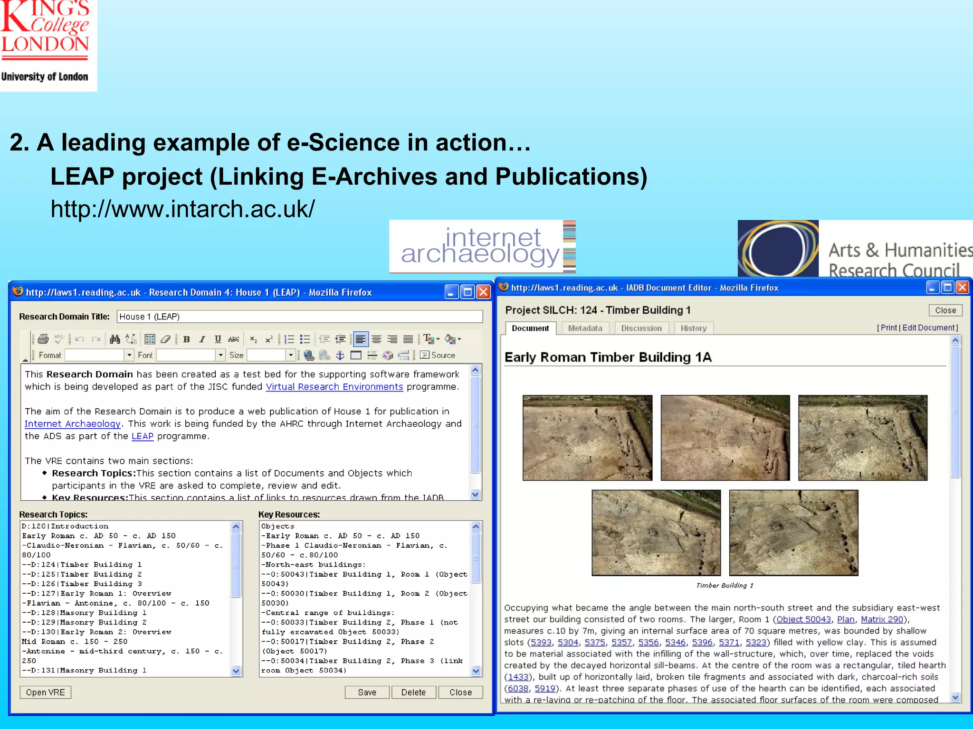Click the Remove Link icon
Viewport: 973px width, 729px height.
click(x=324, y=355)
